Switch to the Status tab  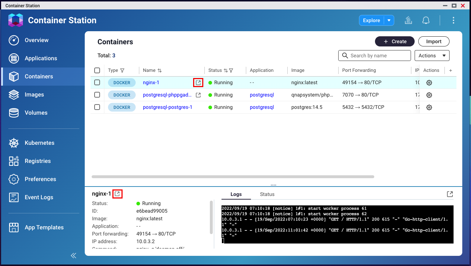click(267, 194)
